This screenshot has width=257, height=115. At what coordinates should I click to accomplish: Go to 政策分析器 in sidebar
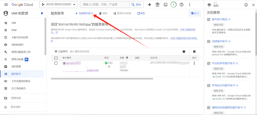[17, 59]
